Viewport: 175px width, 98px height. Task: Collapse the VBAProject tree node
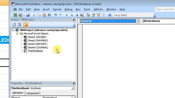coord(13,30)
